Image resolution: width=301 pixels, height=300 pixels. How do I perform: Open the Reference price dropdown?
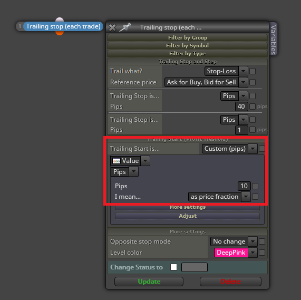206,82
